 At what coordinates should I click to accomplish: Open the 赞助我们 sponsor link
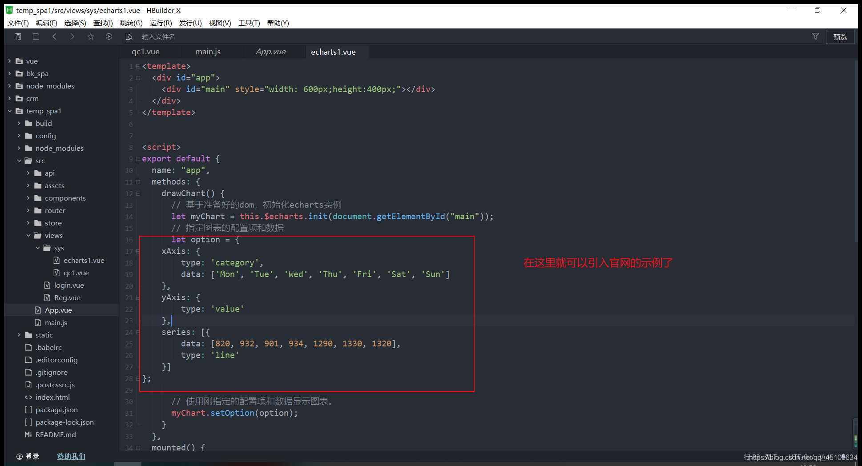(71, 456)
